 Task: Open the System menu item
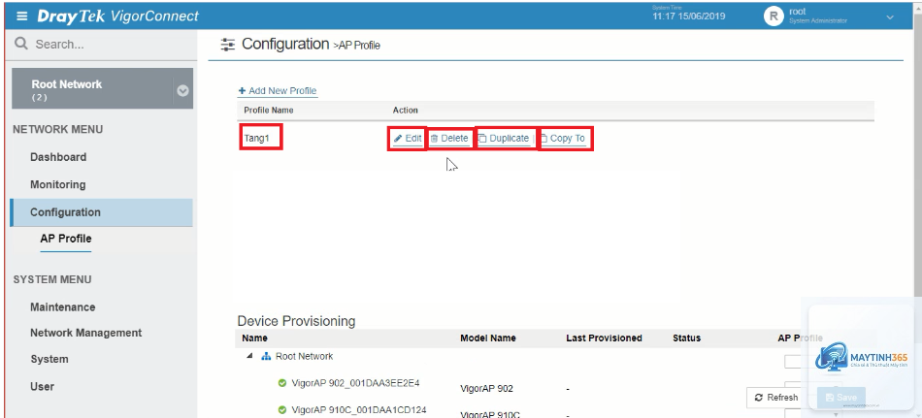(49, 359)
